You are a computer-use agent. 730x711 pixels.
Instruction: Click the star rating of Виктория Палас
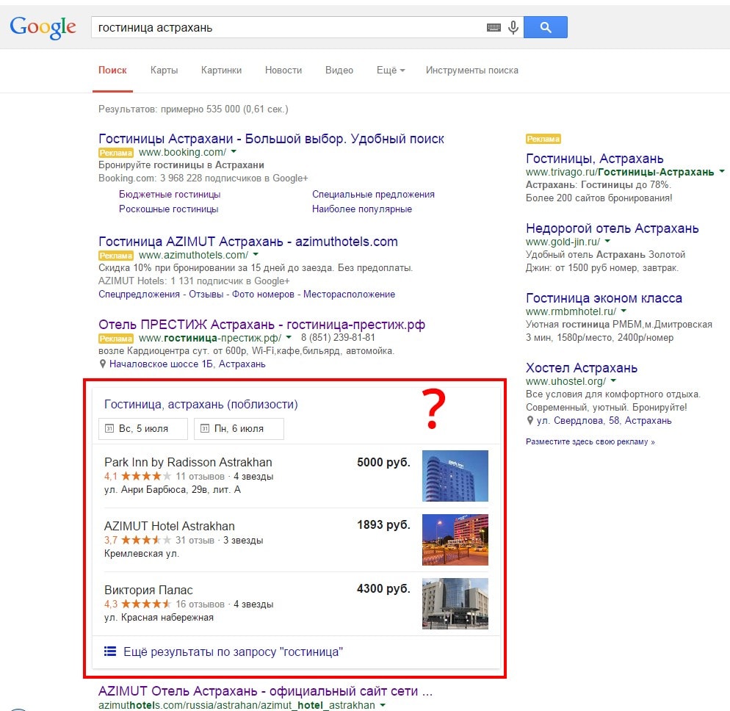click(x=145, y=604)
